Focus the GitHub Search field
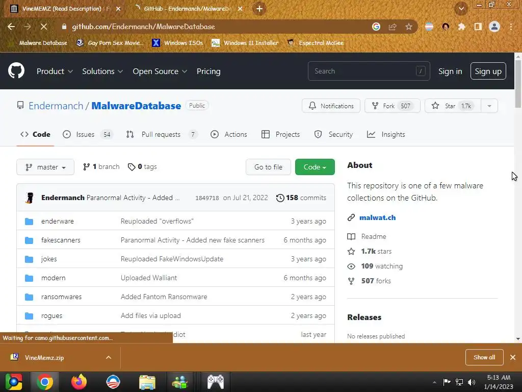Image resolution: width=522 pixels, height=392 pixels. 369,71
